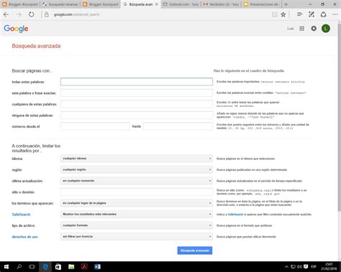Switch to the Outlook.com tab
This screenshot has width=341, height=272.
pos(181,4)
